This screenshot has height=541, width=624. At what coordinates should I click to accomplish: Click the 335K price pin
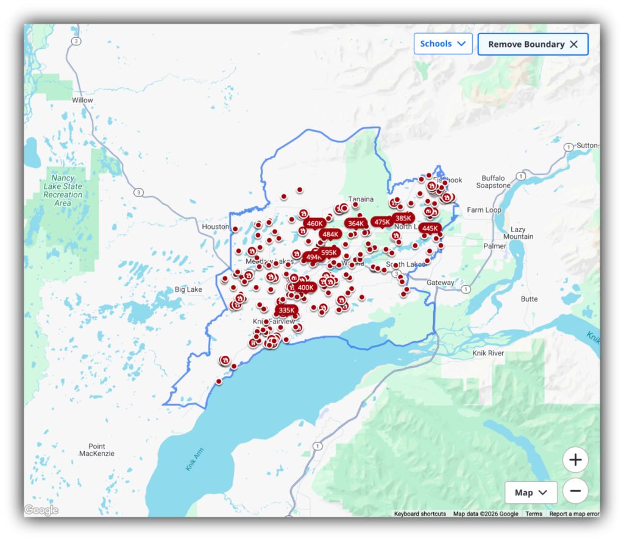[286, 310]
